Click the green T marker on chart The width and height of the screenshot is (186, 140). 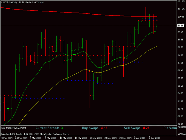point(8,110)
